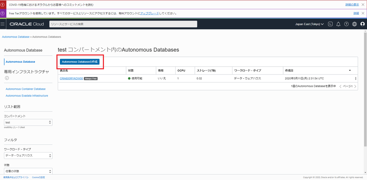This screenshot has height=180, width=367.
Task: Open the user profile avatar
Action: (362, 24)
